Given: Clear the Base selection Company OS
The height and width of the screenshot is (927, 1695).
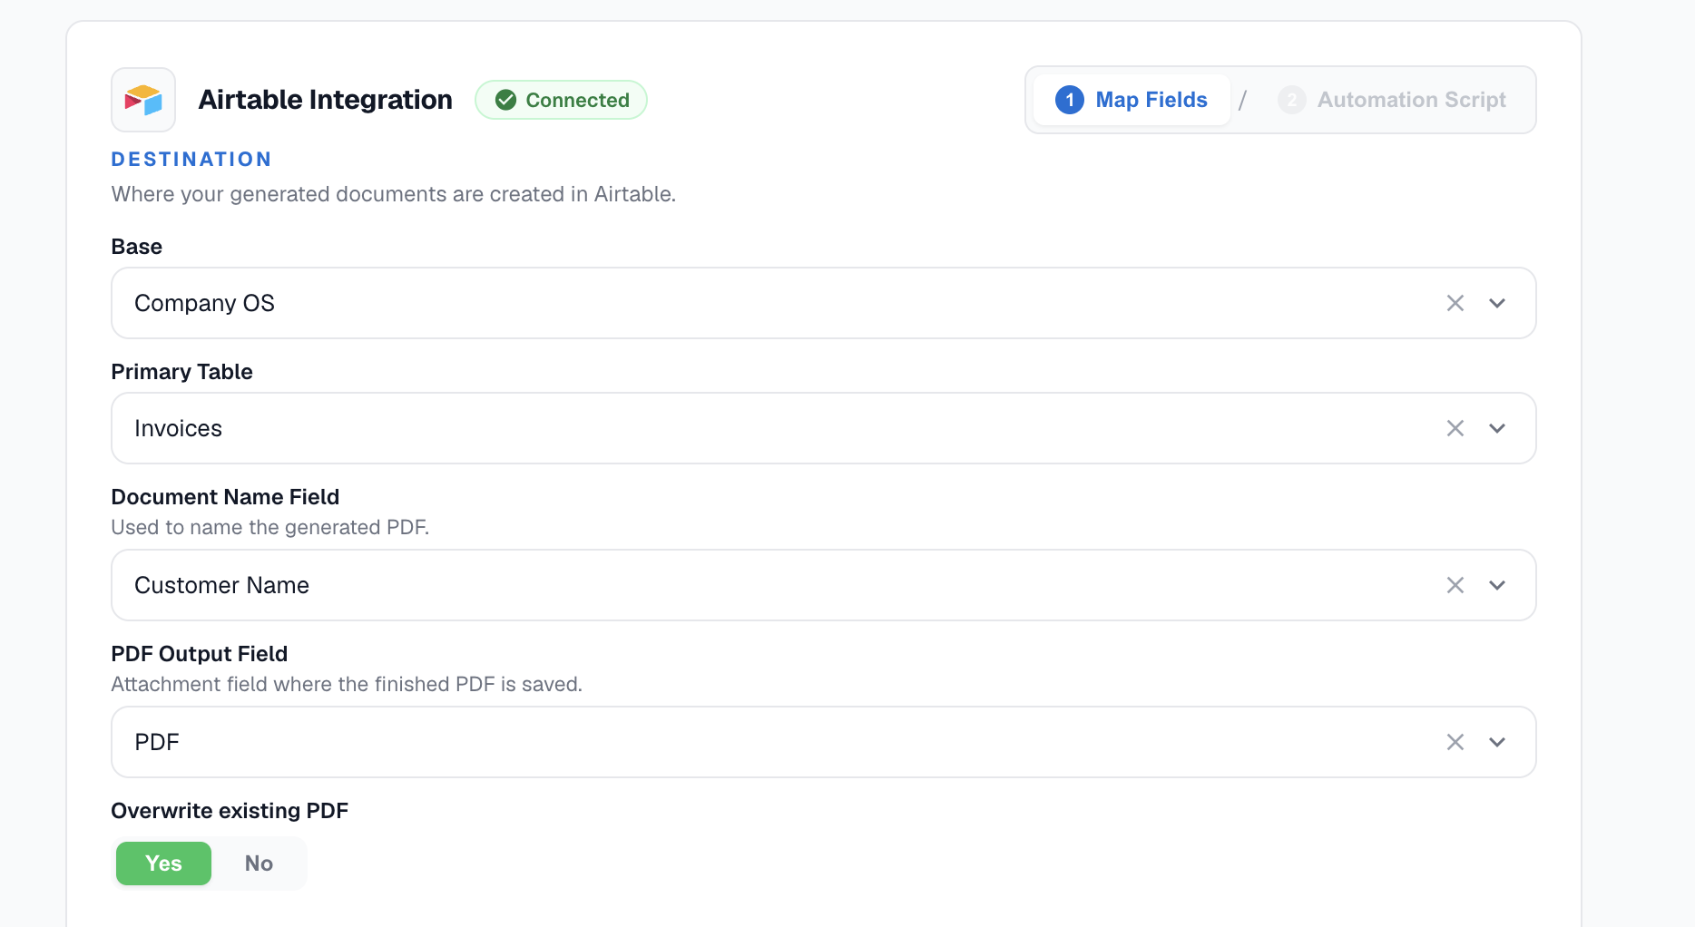Looking at the screenshot, I should (x=1455, y=303).
